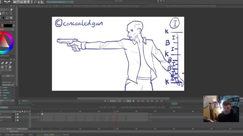This screenshot has height=136, width=243.
Task: Click frame 13 on the timeline ruler
Action: pyautogui.click(x=80, y=111)
